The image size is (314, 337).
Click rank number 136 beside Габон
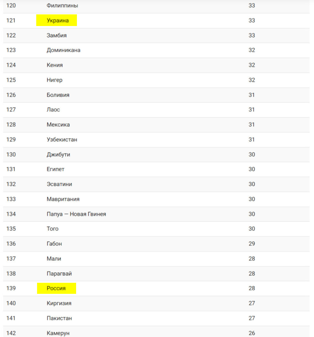(11, 244)
